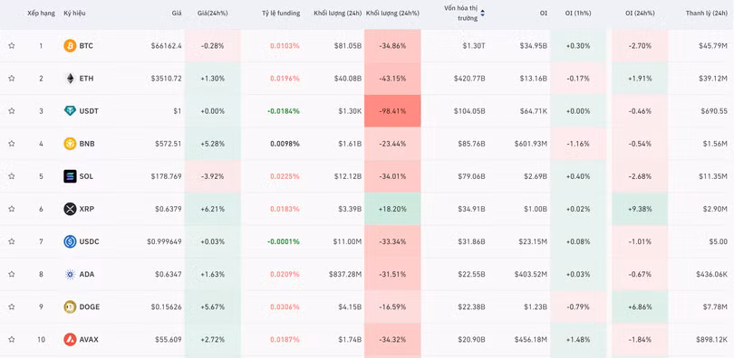Sort by Vốn hóa thị trường arrows
The image size is (734, 358).
483,14
